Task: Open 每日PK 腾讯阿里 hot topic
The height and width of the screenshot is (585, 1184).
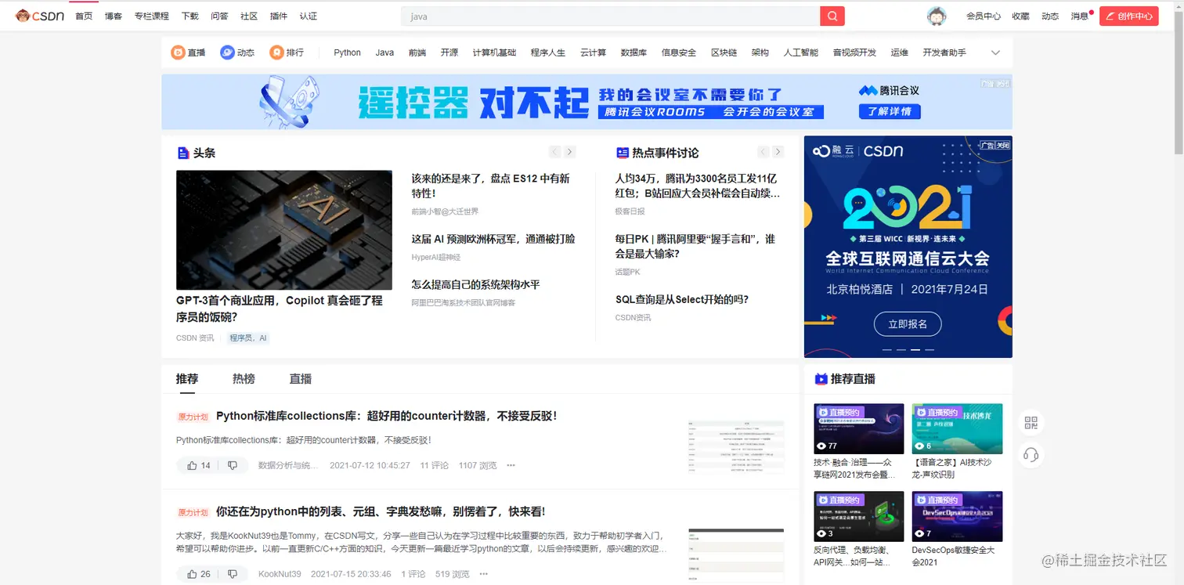Action: [x=695, y=246]
